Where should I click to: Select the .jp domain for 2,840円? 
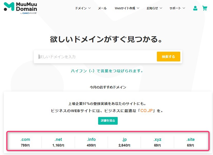(124, 142)
